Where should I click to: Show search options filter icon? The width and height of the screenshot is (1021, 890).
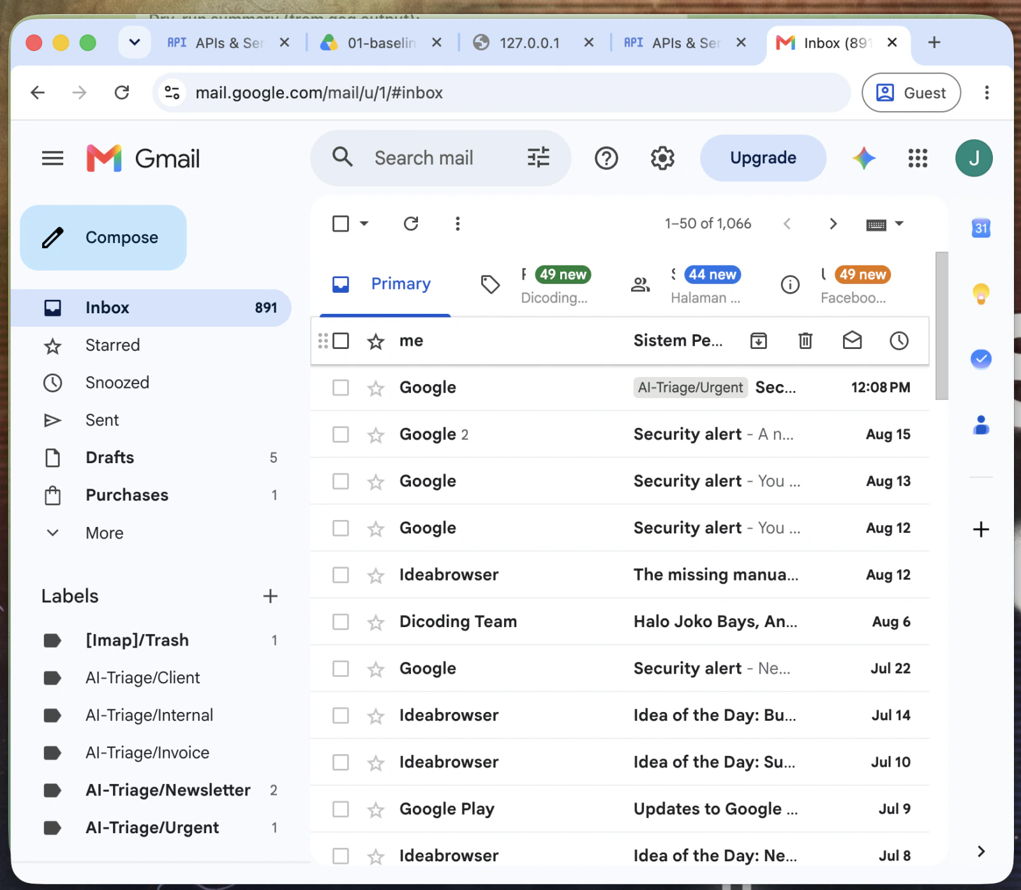(x=538, y=158)
